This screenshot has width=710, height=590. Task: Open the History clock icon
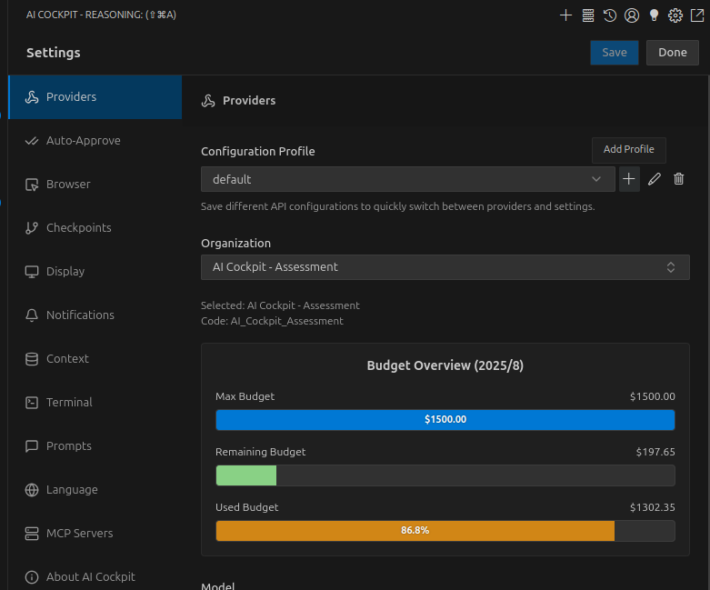[x=610, y=15]
